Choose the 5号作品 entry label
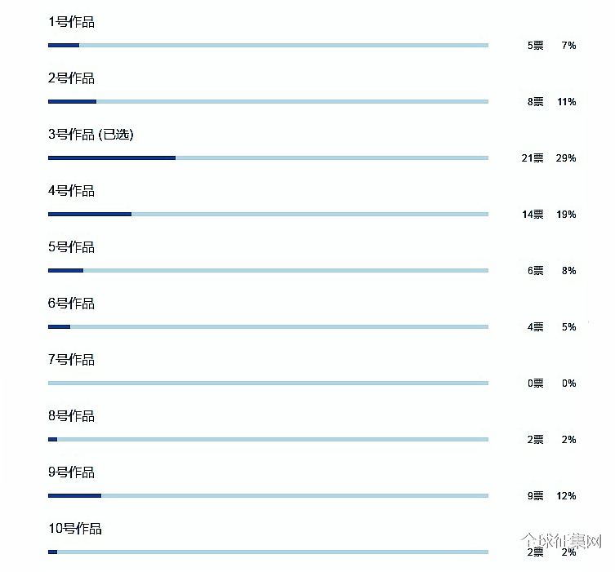 (71, 246)
